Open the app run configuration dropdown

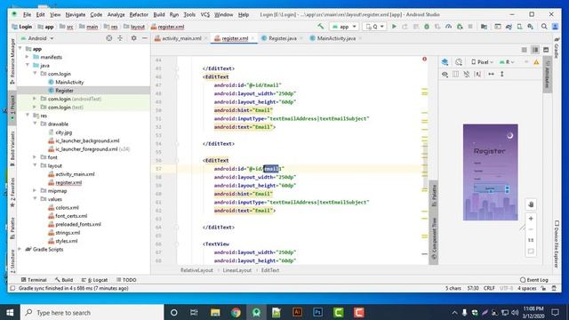[344, 27]
